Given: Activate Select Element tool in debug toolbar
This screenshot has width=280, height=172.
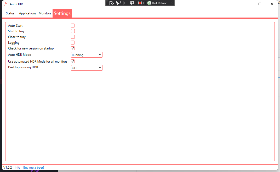Looking at the screenshot, I should [118, 3].
